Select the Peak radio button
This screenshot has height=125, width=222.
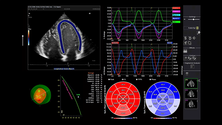tap(109, 79)
